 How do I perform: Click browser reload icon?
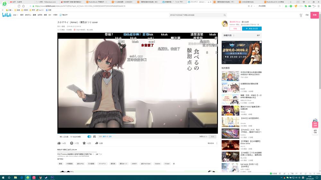19,6
